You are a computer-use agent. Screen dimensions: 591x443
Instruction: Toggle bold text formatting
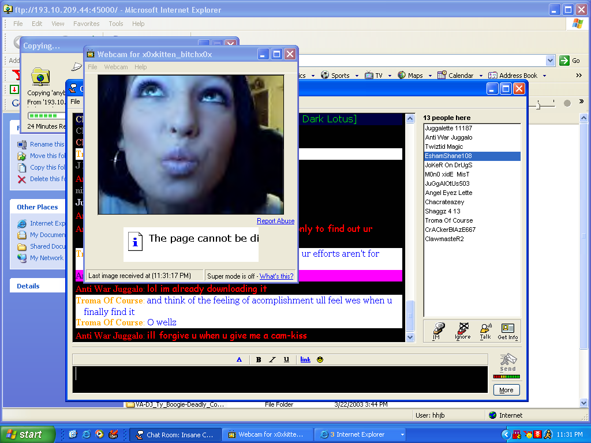pos(259,360)
